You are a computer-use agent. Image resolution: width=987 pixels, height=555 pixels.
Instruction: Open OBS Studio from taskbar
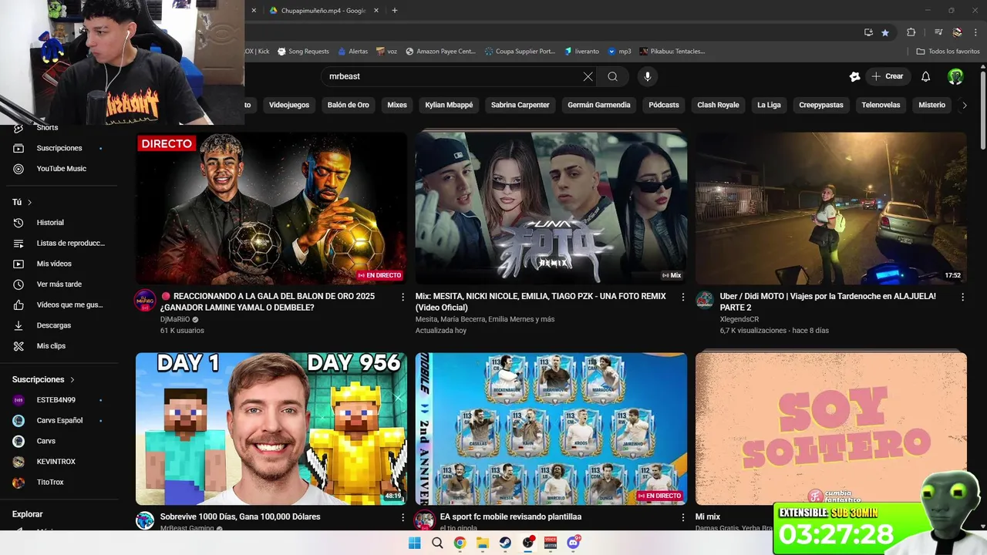coord(527,543)
